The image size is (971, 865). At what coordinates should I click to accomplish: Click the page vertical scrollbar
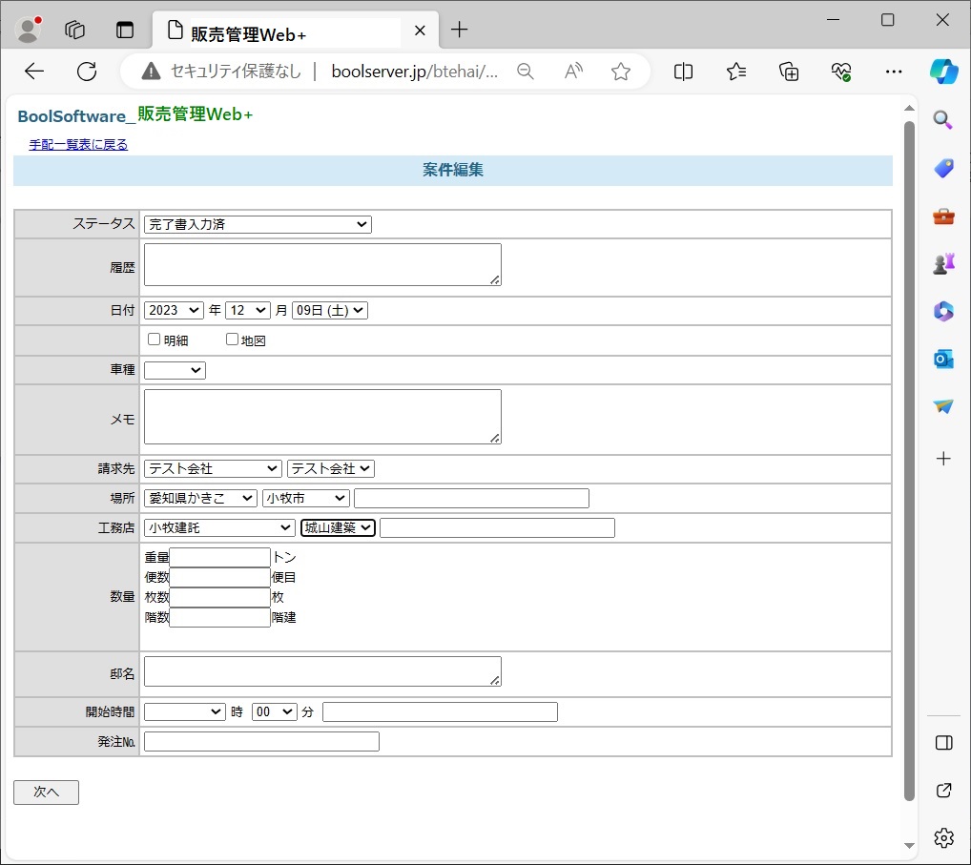coord(909,462)
